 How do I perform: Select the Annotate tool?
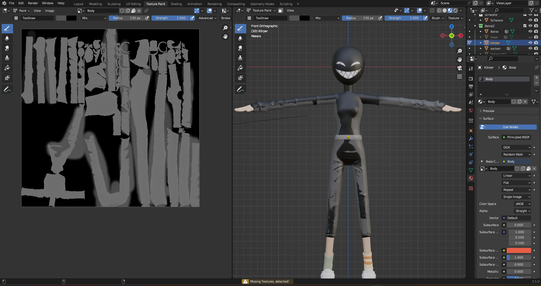point(7,89)
